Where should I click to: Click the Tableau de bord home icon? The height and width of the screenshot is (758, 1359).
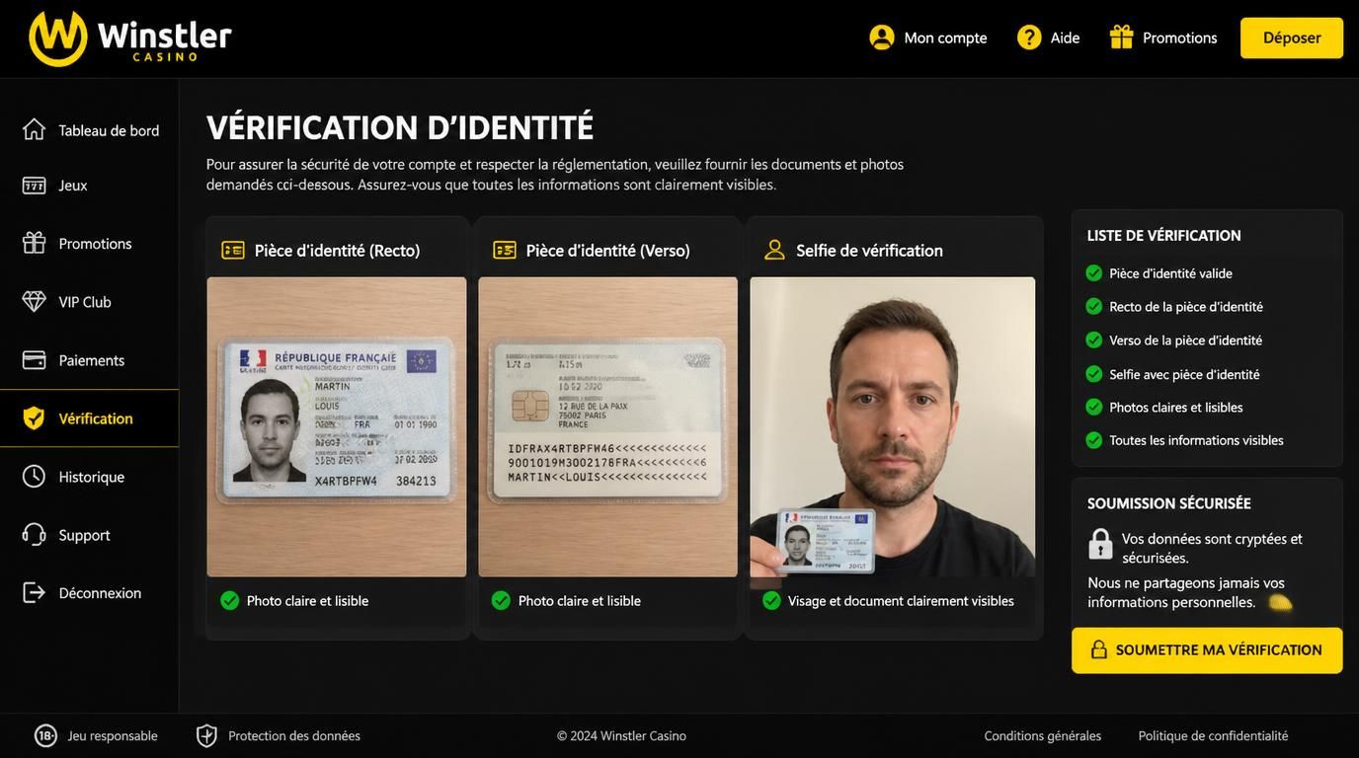click(x=35, y=129)
